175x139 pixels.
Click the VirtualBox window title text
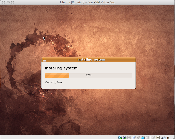[x=87, y=2]
